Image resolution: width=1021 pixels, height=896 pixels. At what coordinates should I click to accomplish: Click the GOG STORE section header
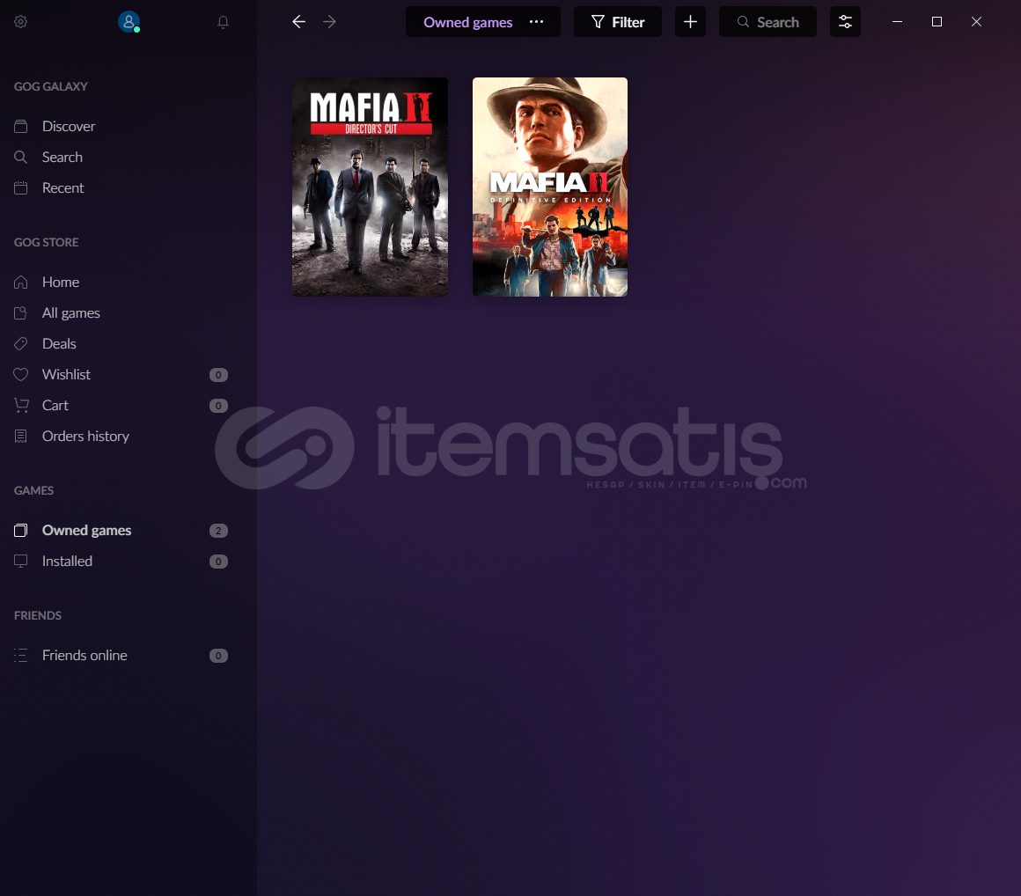click(x=47, y=242)
